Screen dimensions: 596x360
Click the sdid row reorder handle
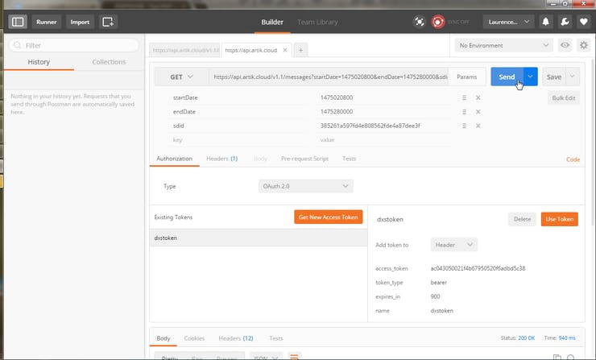tap(464, 126)
